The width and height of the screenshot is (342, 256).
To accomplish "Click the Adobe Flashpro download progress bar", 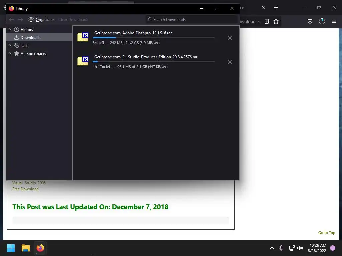I will (x=154, y=38).
